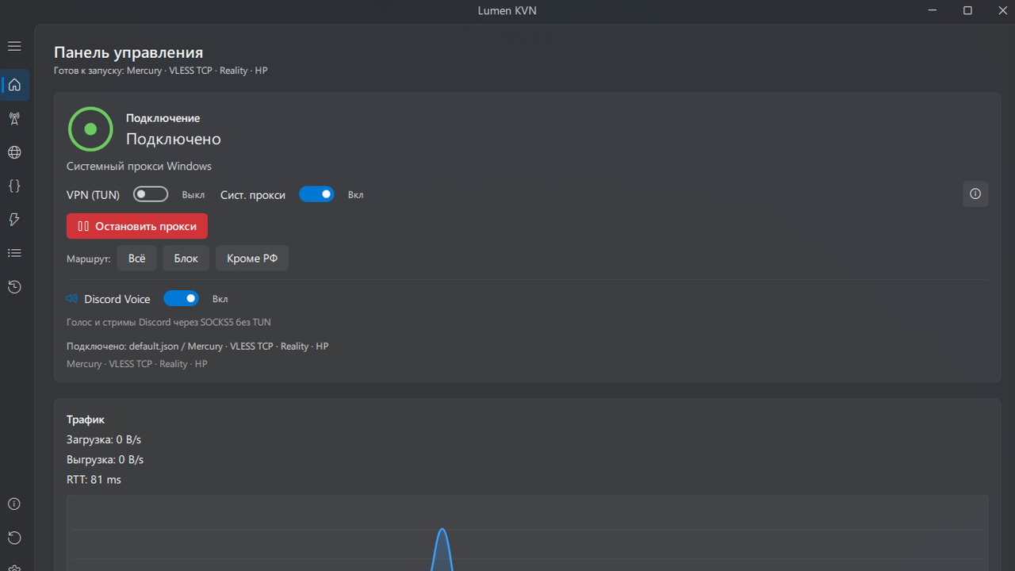Click the circular arrow sidebar icon

click(14, 538)
